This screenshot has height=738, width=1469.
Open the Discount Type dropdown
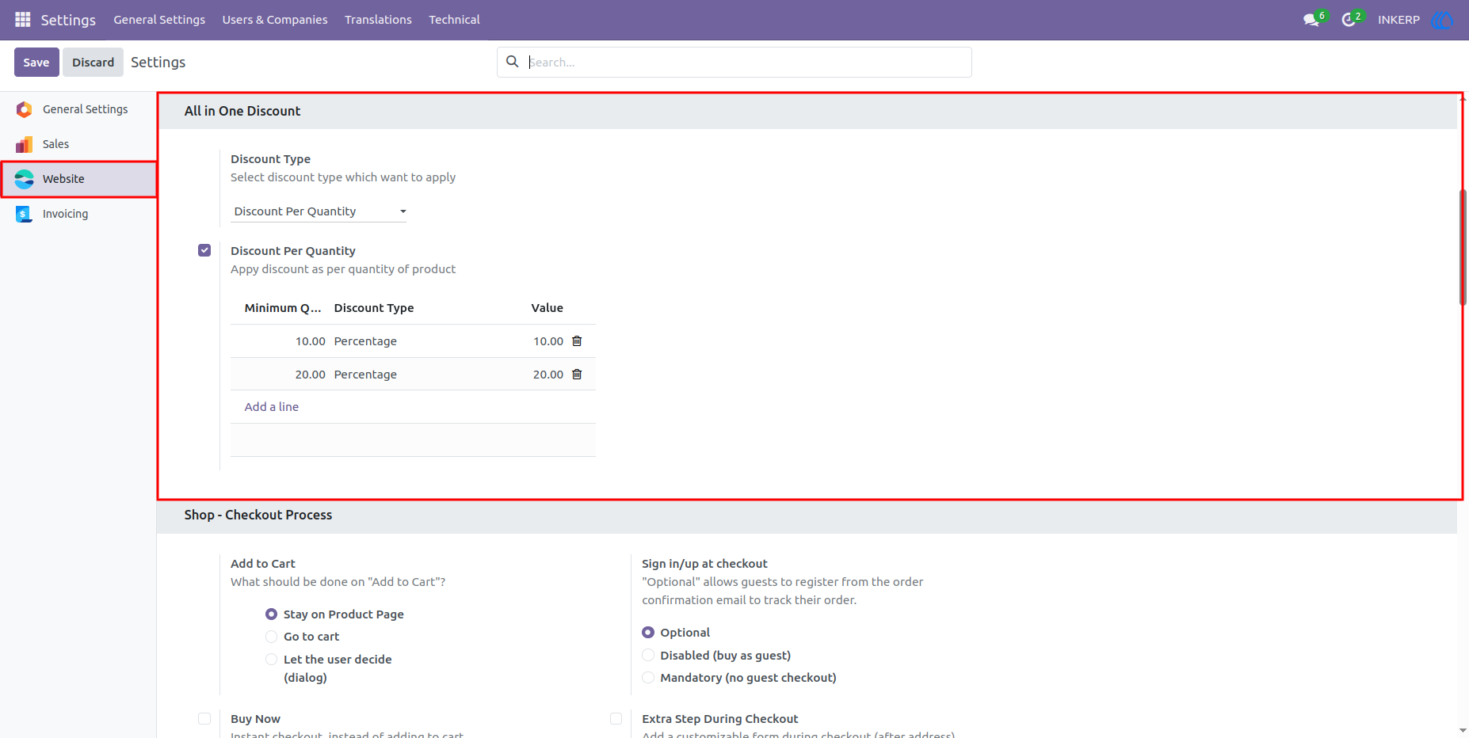tap(319, 211)
